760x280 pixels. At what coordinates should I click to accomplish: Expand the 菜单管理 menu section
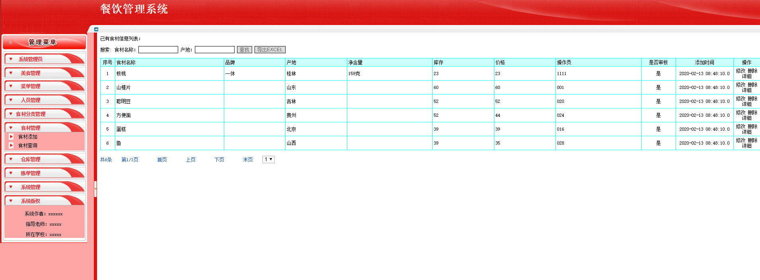coord(31,86)
